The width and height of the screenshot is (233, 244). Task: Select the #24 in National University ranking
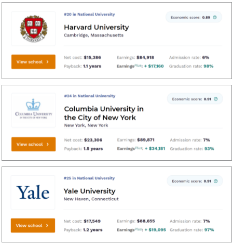90,96
